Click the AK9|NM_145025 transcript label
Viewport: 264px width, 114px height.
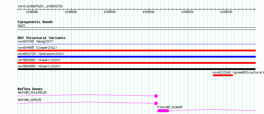[x=29, y=100]
